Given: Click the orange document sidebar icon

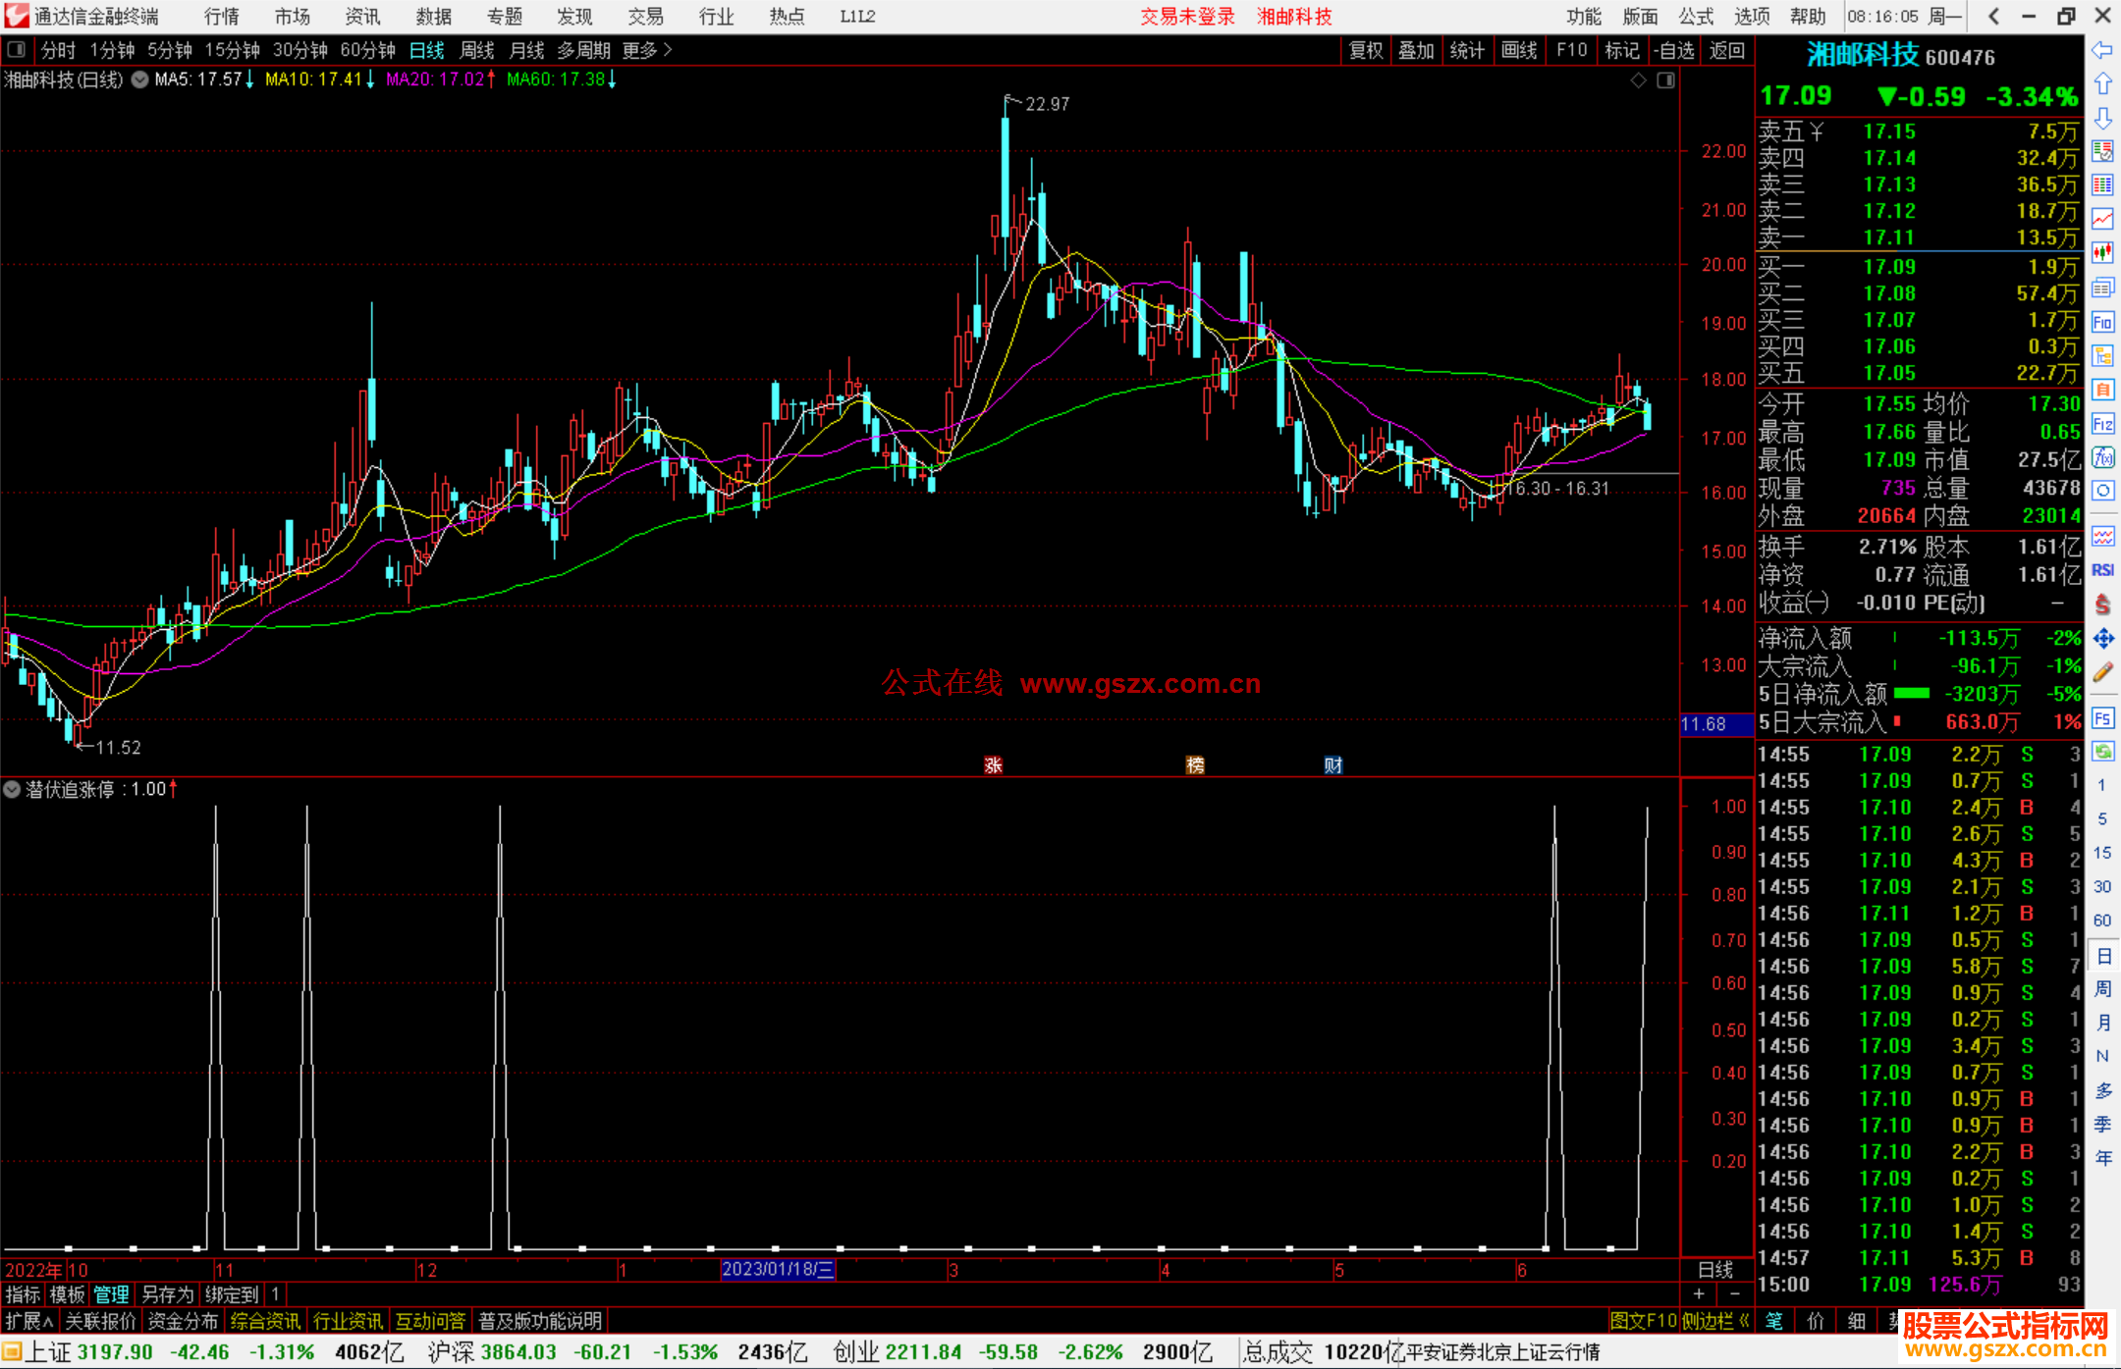Looking at the screenshot, I should [2102, 390].
